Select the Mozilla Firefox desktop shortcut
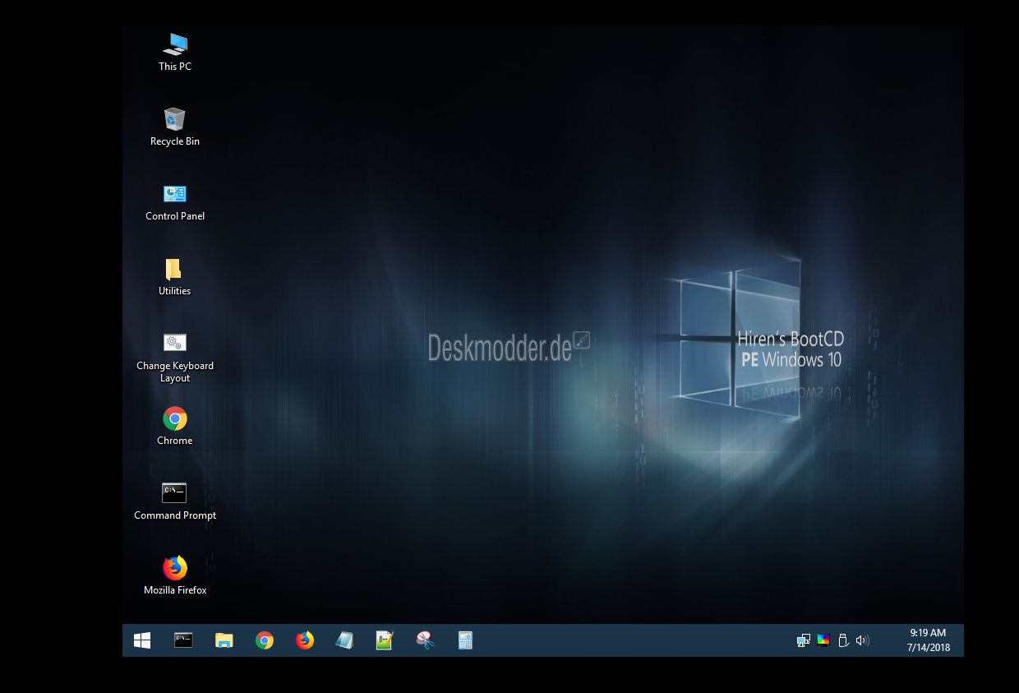Viewport: 1019px width, 693px height. point(175,576)
